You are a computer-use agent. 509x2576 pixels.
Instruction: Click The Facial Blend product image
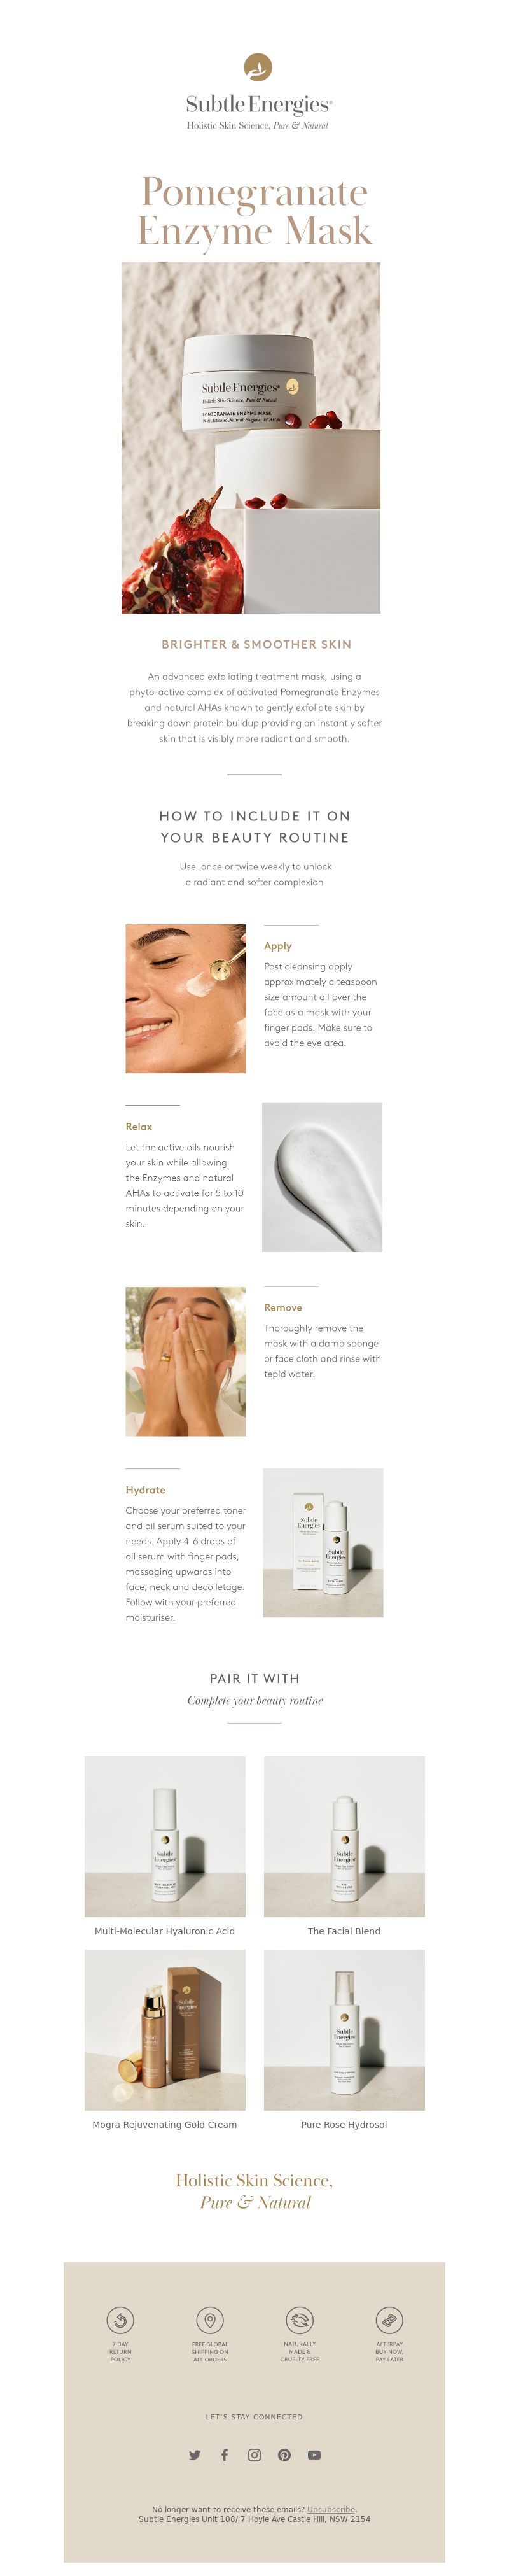(x=344, y=1836)
